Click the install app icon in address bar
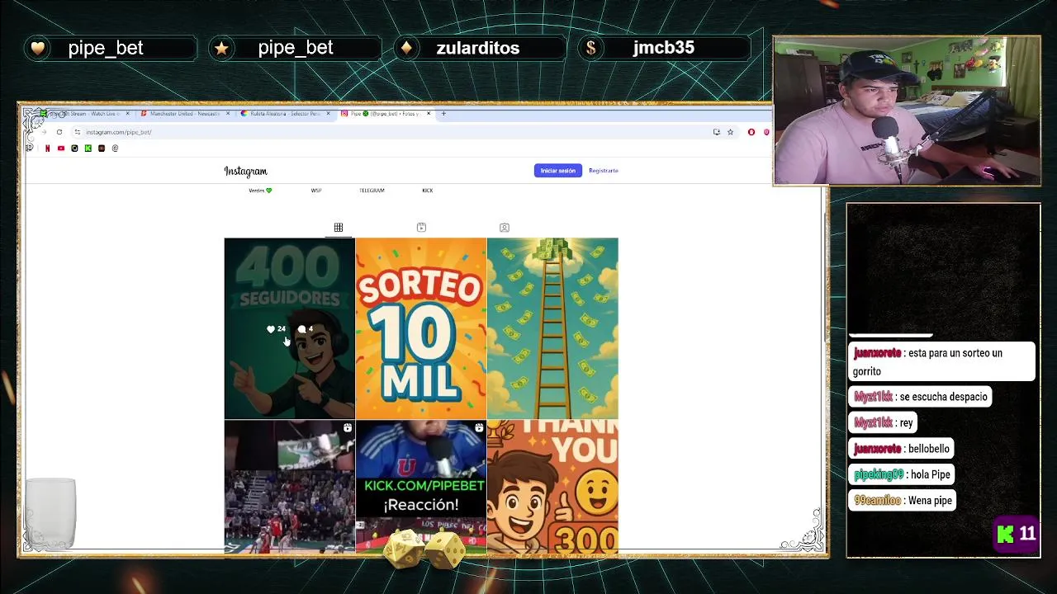The width and height of the screenshot is (1057, 594). [x=716, y=132]
